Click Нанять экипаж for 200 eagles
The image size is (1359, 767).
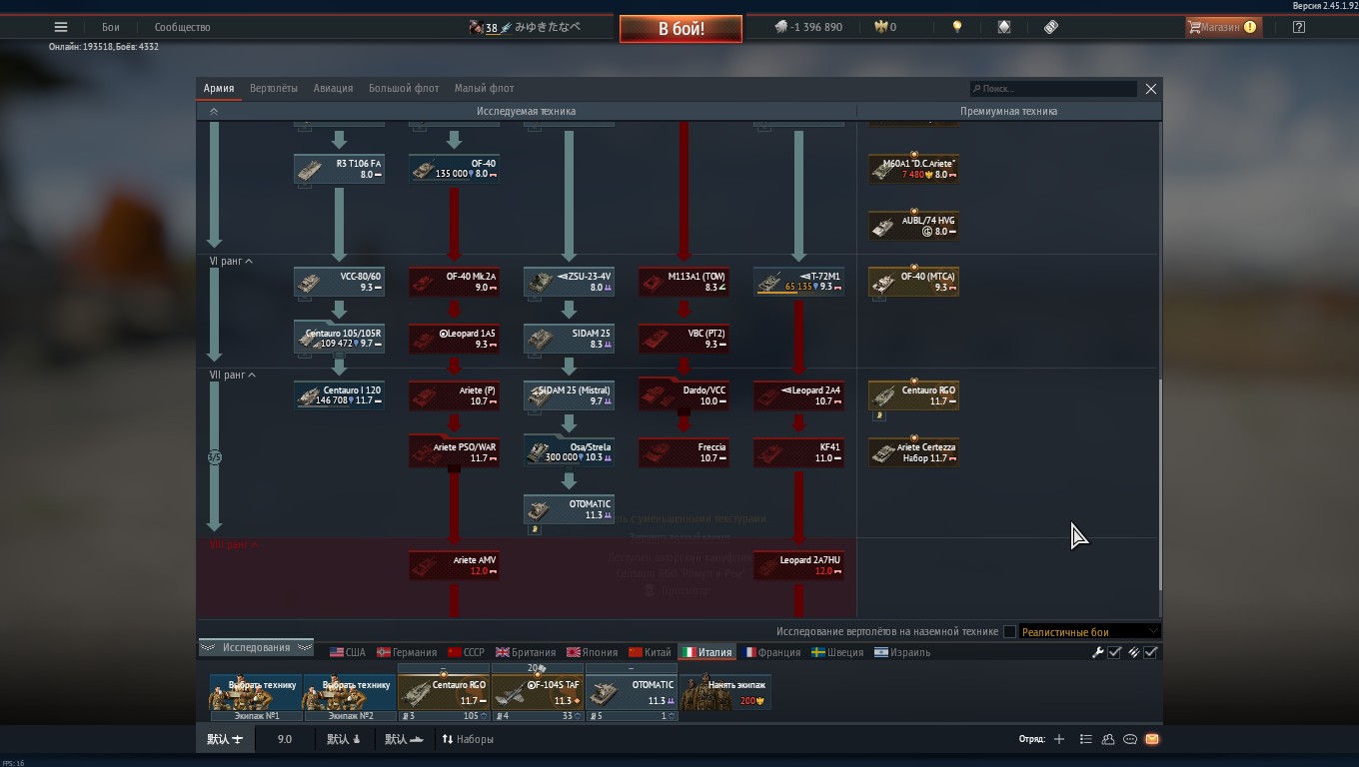tap(725, 692)
